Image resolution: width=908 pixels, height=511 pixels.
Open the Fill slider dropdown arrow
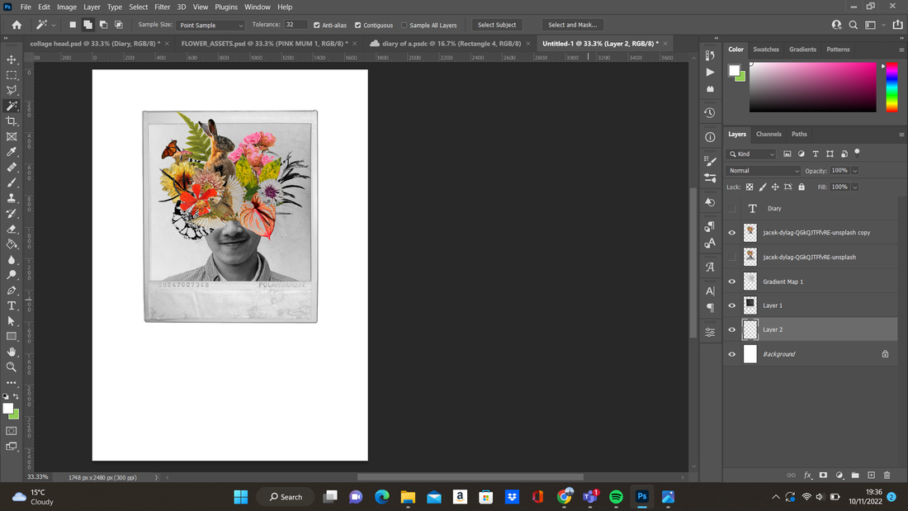(x=854, y=187)
